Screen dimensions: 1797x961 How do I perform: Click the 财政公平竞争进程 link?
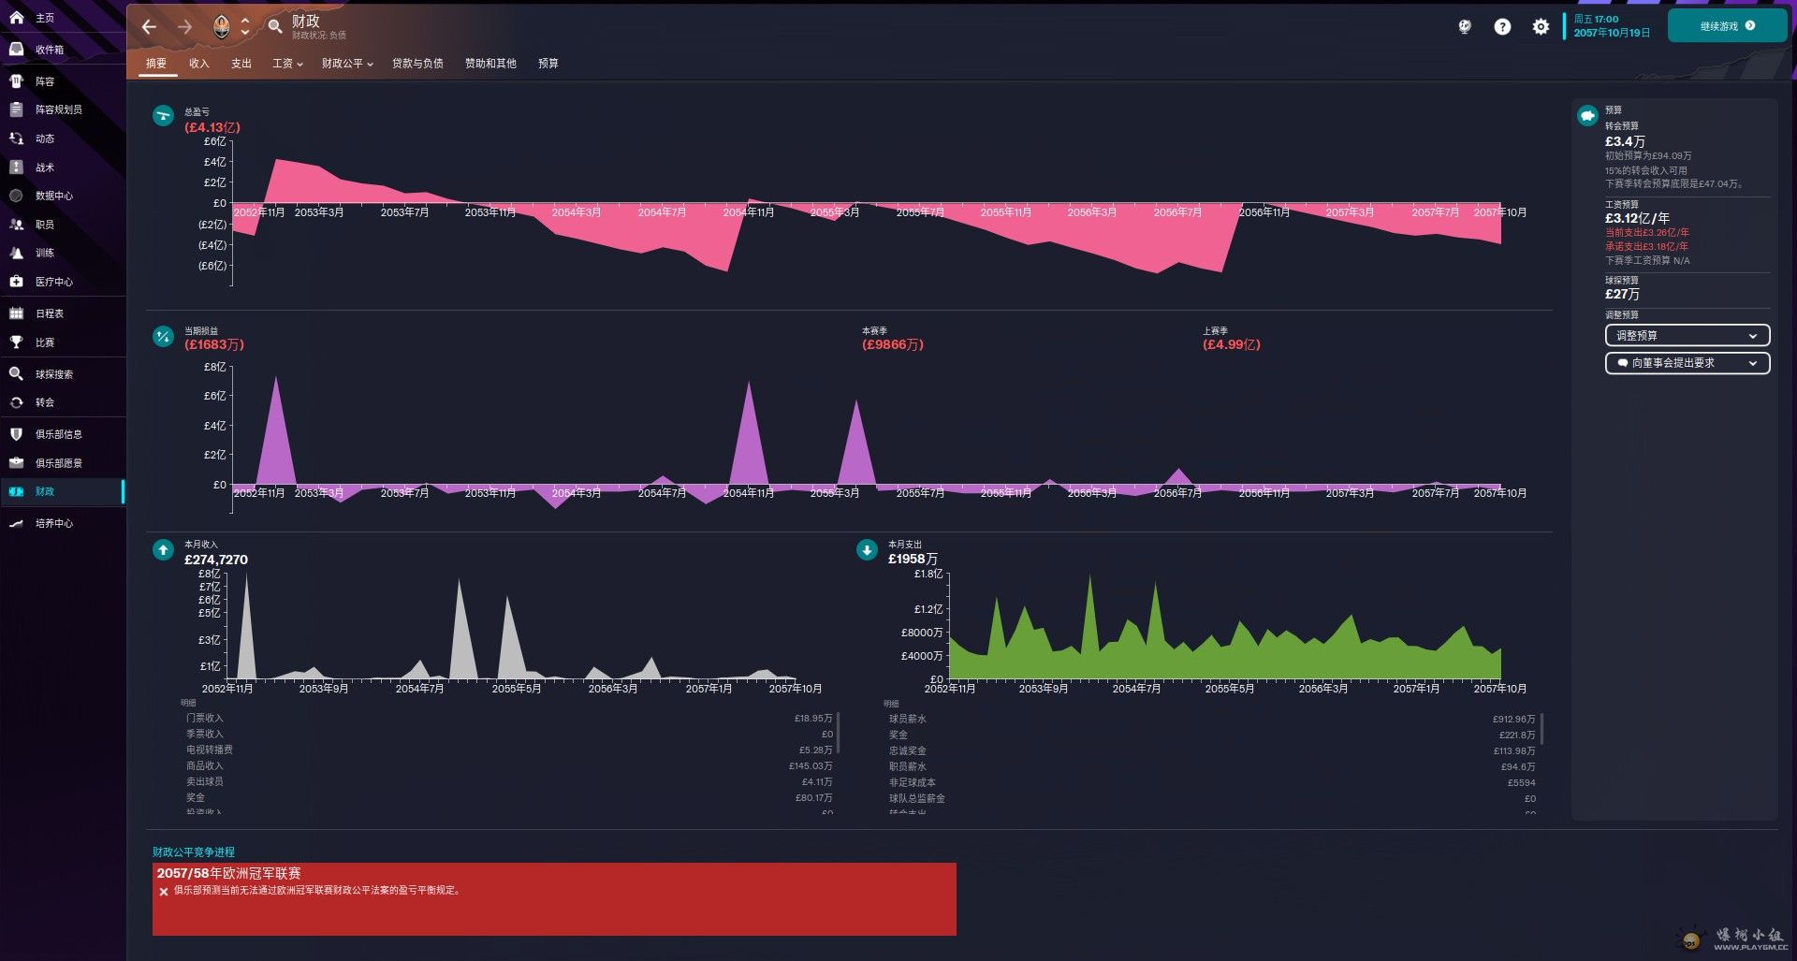coord(194,852)
